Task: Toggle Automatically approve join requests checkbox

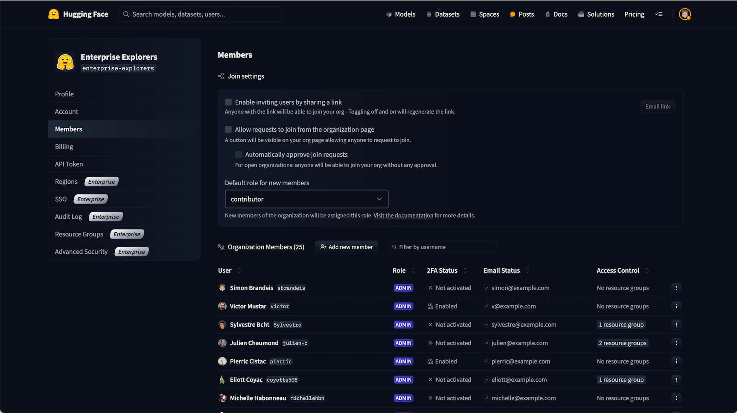Action: [239, 155]
